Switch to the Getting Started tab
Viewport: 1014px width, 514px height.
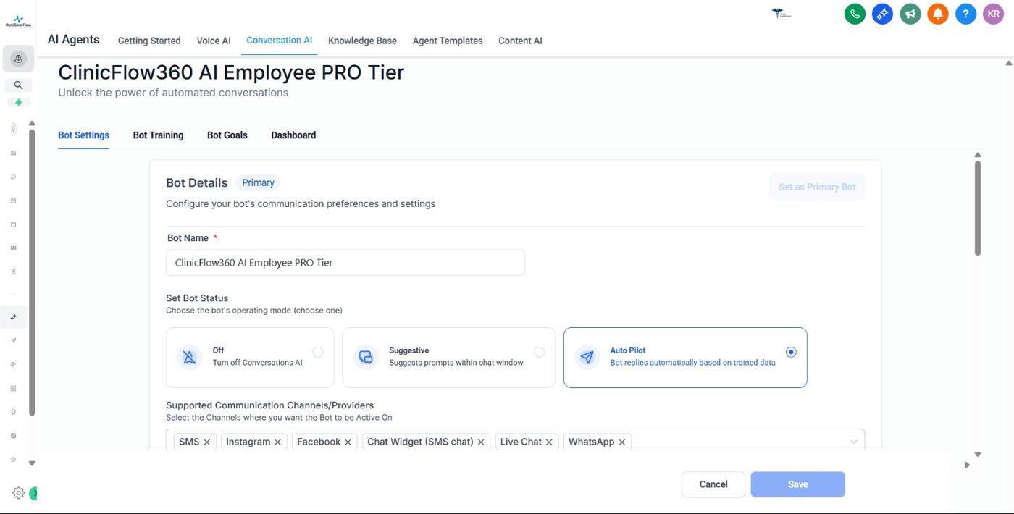coord(149,41)
